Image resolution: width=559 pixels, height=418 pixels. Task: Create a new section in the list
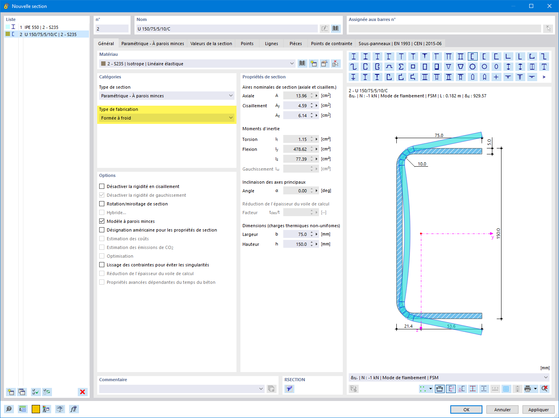coord(11,392)
